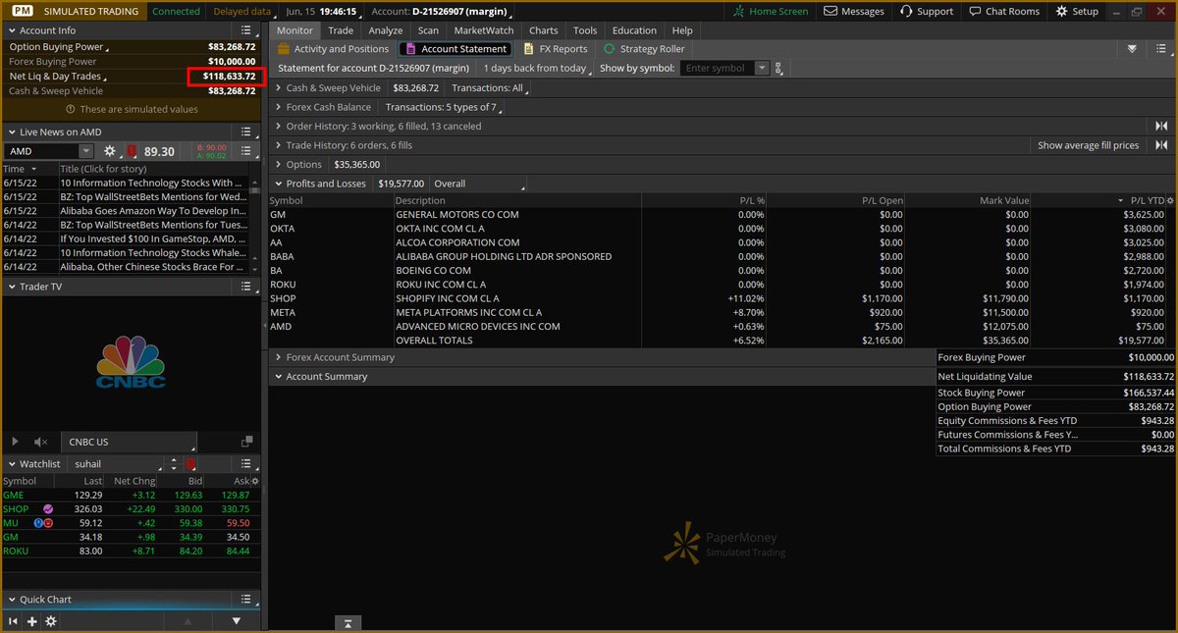1178x633 pixels.
Task: Click bottom center panel expand arrow icon
Action: [348, 622]
